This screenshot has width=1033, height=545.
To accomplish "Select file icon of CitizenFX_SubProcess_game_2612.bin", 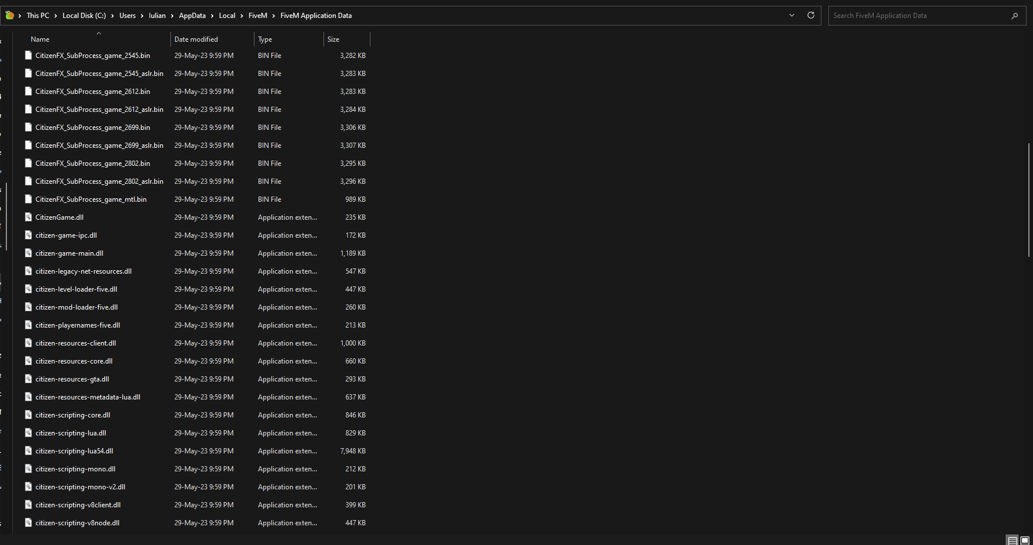I will [28, 92].
